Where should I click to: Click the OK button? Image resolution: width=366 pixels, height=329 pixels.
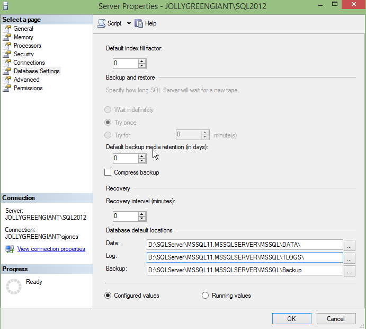(291, 318)
